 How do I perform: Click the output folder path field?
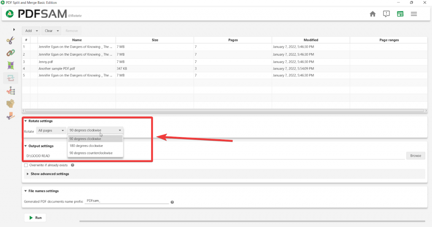[x=215, y=156]
